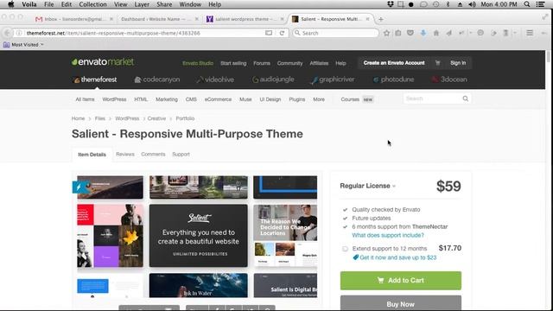553x311 pixels.
Task: Click the Dropbox menu bar icon
Action: coord(390,4)
